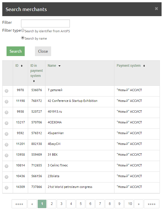Viewport: 163px width, 210px height.
Task: Sort by ID in payment system
Action: 34,81
